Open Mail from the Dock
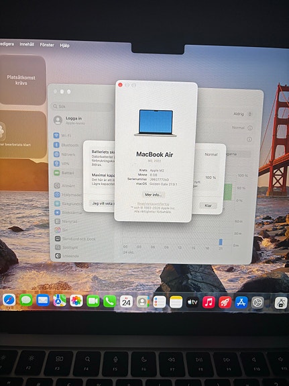This screenshot has height=386, width=289. click(x=43, y=300)
